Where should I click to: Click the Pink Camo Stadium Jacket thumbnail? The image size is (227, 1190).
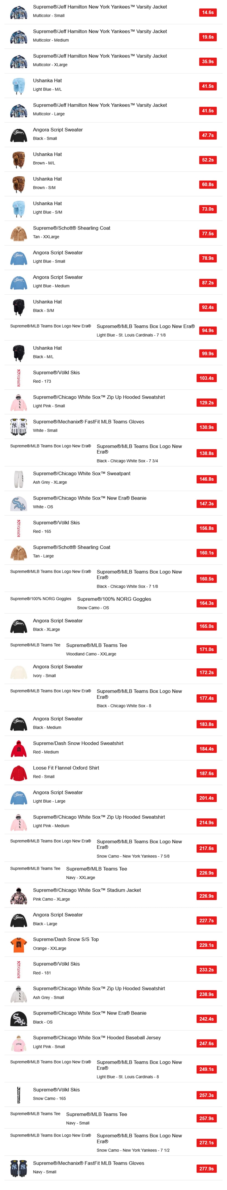19,896
